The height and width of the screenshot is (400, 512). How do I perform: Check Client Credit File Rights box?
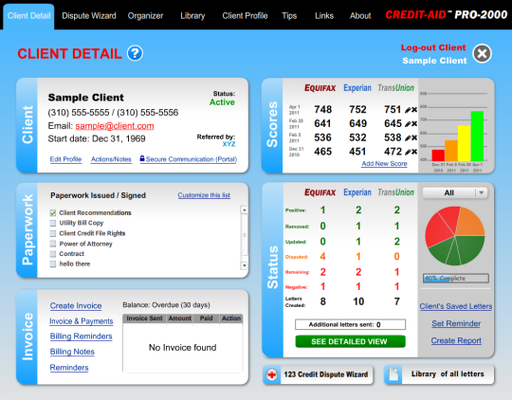pyautogui.click(x=52, y=233)
